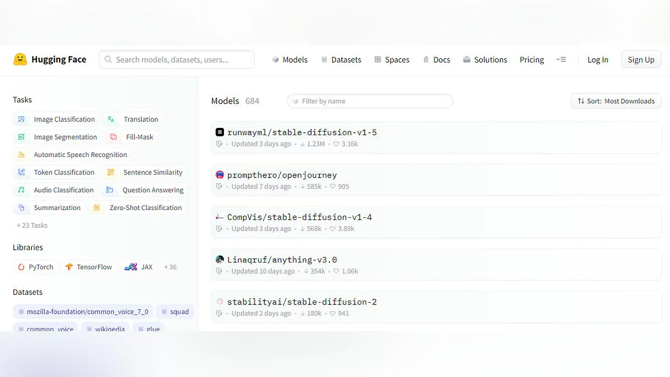This screenshot has height=377, width=670.
Task: Click the TensorFlow library icon
Action: (x=69, y=267)
